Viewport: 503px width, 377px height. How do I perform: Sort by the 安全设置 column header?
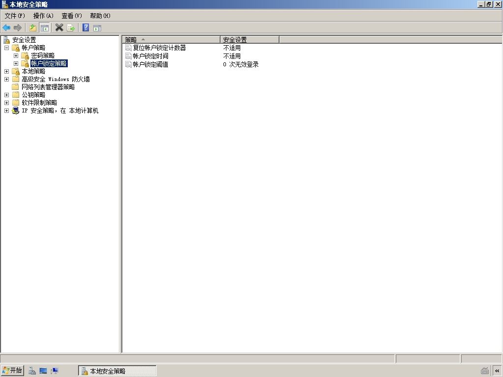(250, 40)
